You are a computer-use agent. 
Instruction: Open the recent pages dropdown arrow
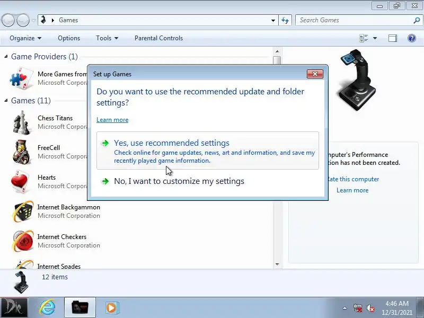click(x=33, y=20)
